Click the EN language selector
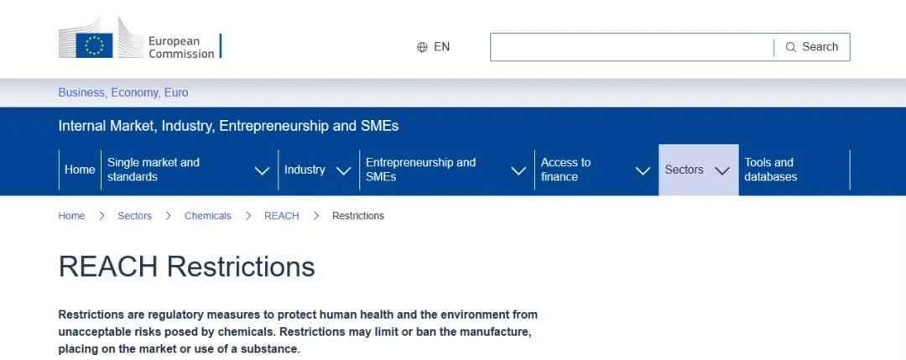906x360 pixels. coord(441,47)
